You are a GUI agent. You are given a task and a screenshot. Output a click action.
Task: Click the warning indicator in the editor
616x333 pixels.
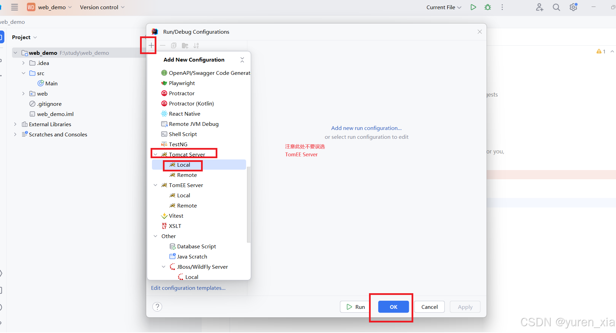[x=601, y=51]
